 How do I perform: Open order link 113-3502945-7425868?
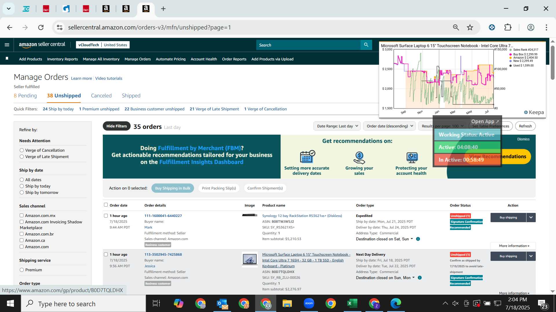163,255
